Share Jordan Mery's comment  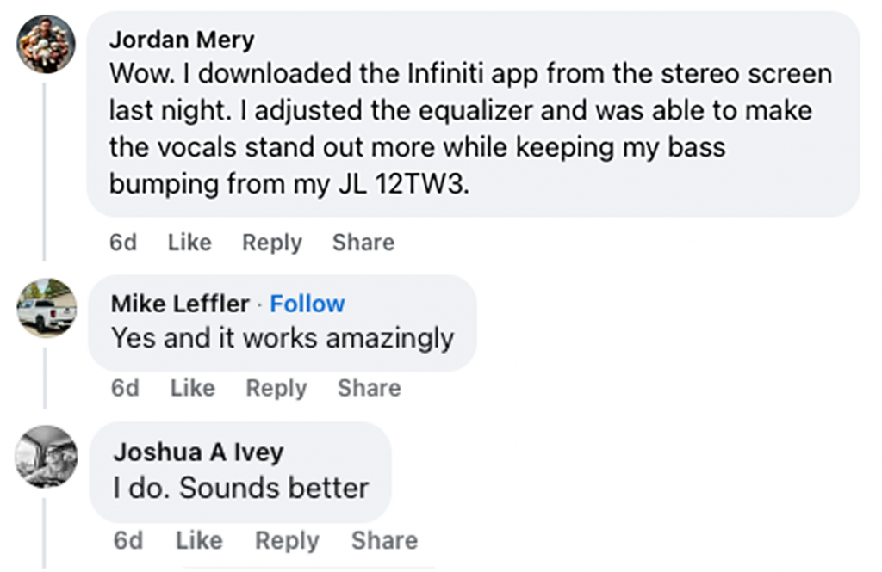pos(363,243)
